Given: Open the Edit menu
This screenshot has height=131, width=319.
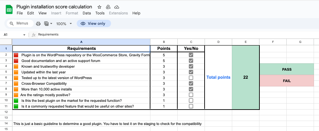Looking at the screenshot, I should 31,13.
